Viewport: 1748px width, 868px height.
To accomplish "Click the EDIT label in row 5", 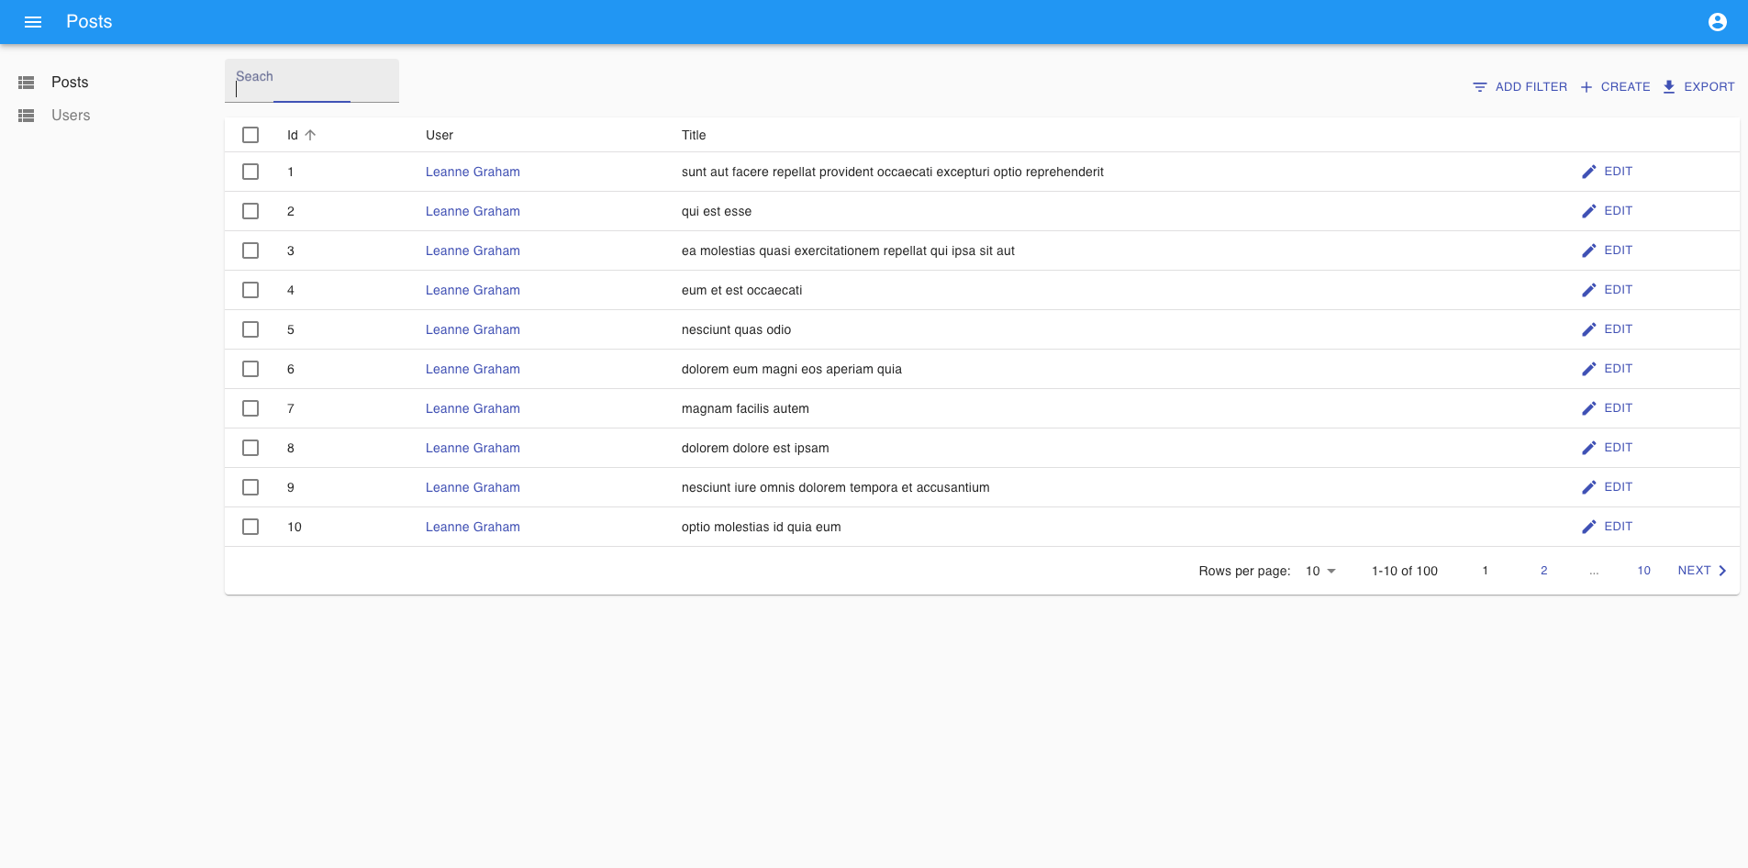I will 1618,329.
